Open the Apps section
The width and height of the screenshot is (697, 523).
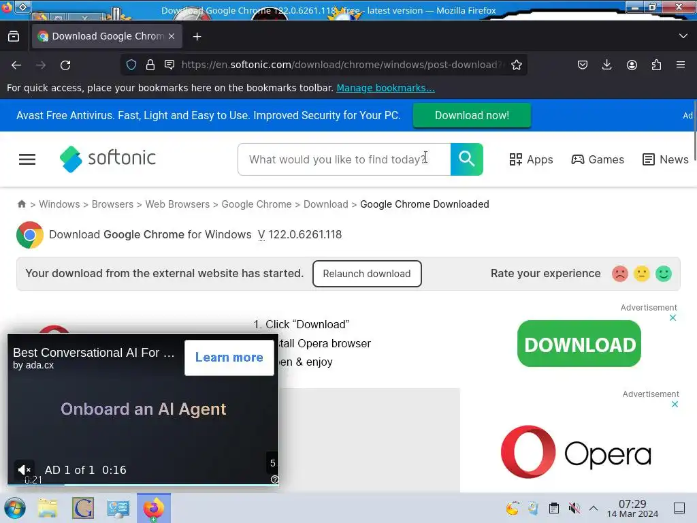coord(531,159)
